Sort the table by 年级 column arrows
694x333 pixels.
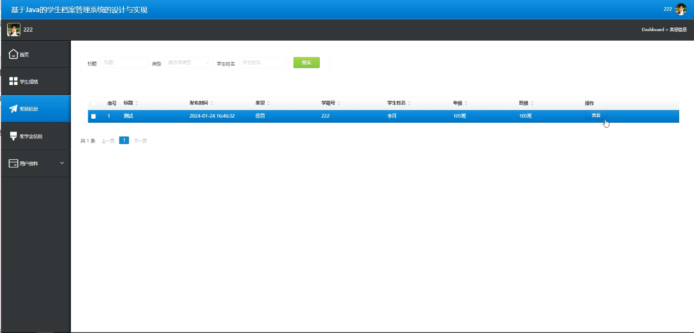tap(466, 103)
